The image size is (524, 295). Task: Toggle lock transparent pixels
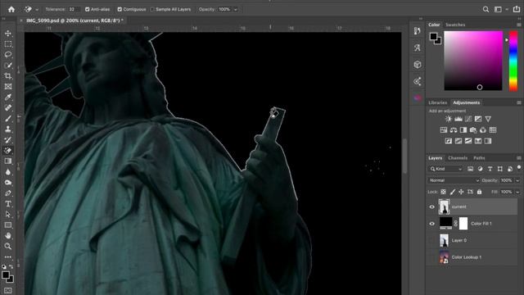click(443, 192)
